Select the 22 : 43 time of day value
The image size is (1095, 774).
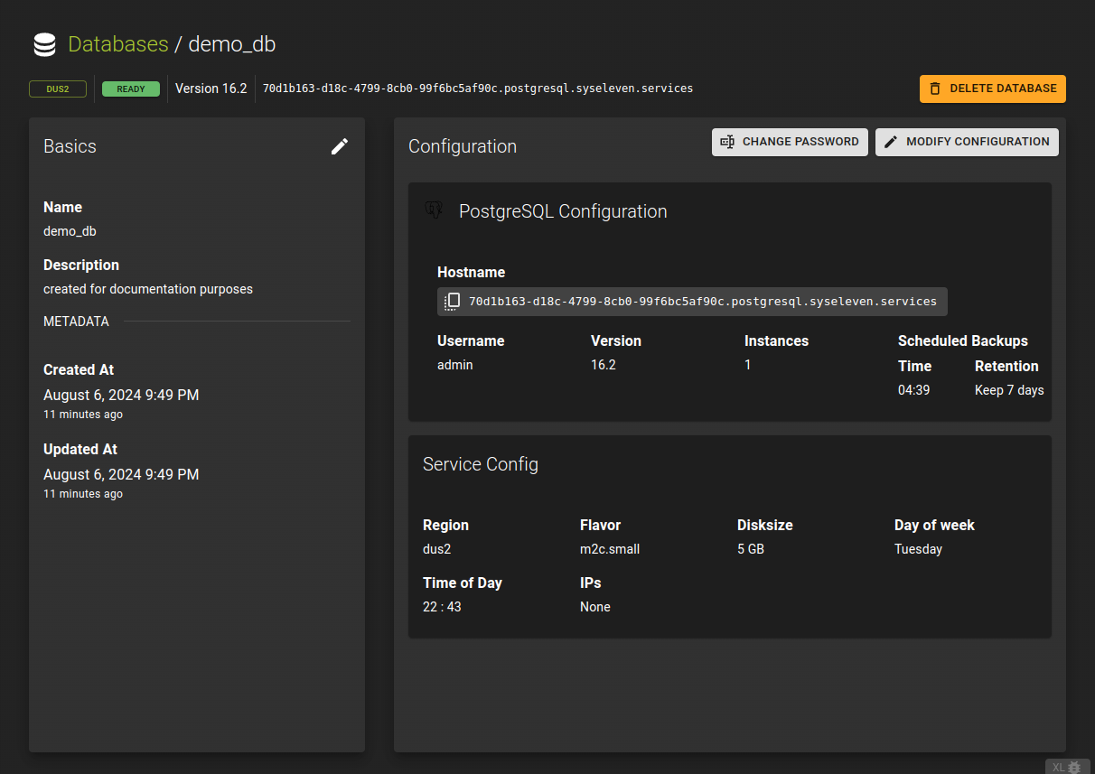442,607
